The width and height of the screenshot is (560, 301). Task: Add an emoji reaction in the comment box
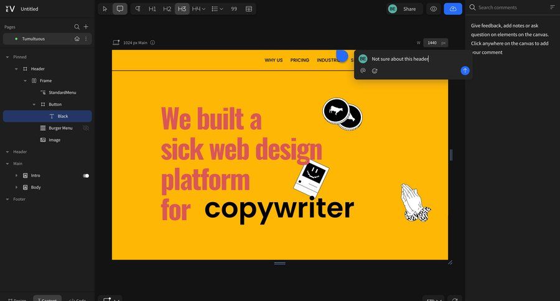(x=375, y=71)
